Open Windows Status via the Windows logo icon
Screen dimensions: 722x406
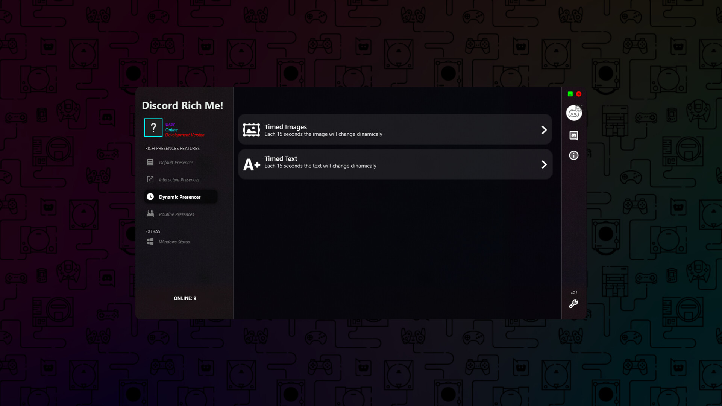pyautogui.click(x=150, y=241)
